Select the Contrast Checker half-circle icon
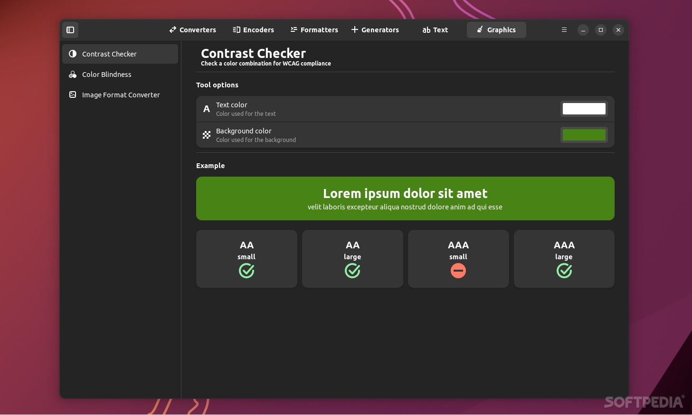The height and width of the screenshot is (415, 692). [x=73, y=54]
